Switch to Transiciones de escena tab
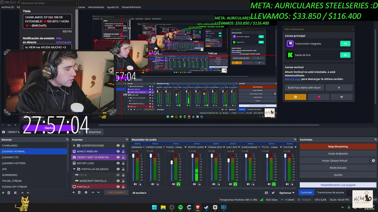378x212 pixels. (330, 193)
